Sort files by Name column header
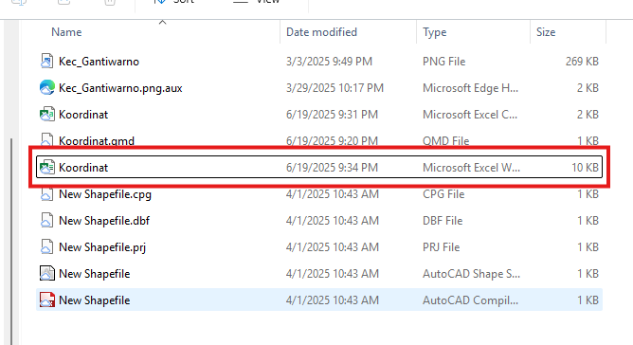The height and width of the screenshot is (345, 633). (66, 32)
